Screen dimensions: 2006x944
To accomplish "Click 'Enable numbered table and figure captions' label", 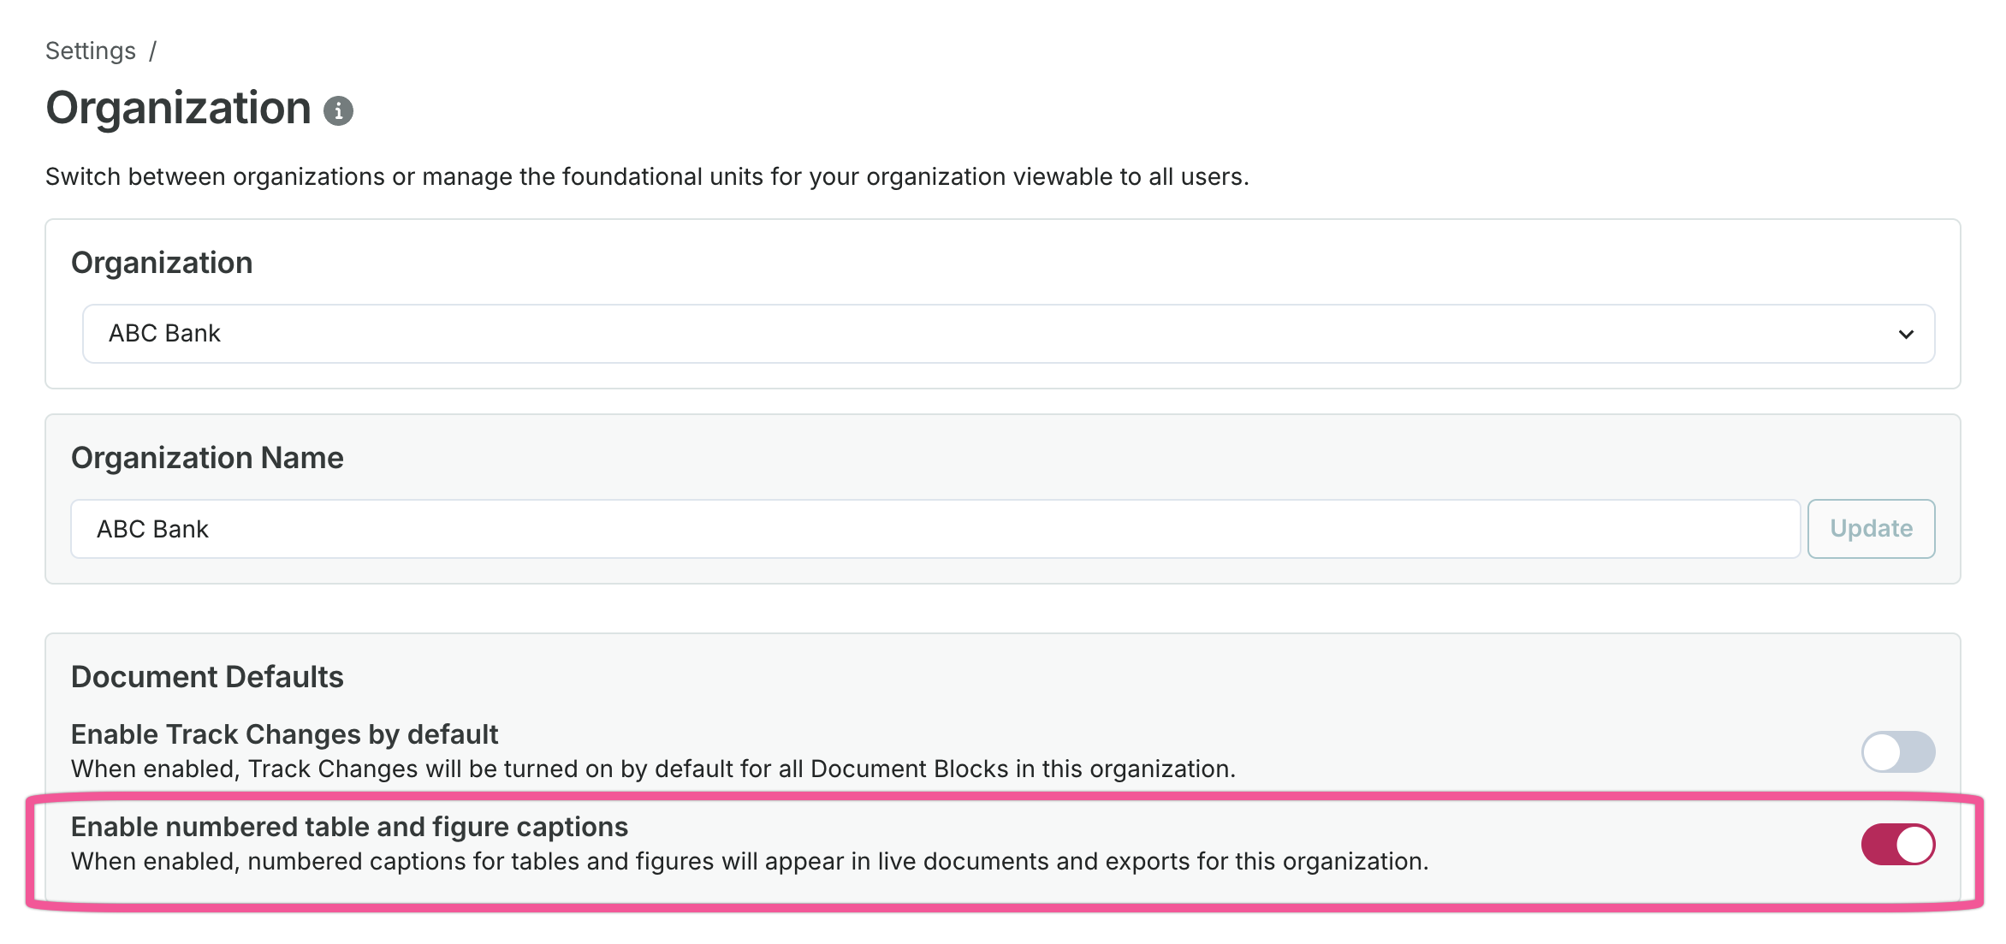I will [x=349, y=827].
